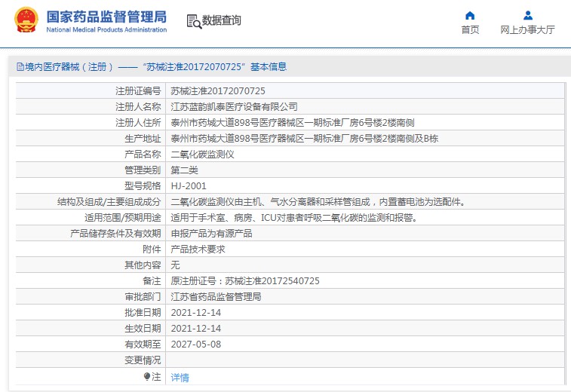
Task: Click the 数据查询 heading text
Action: 222,20
